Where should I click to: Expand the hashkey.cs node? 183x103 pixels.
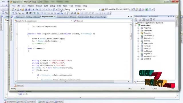point(138,51)
